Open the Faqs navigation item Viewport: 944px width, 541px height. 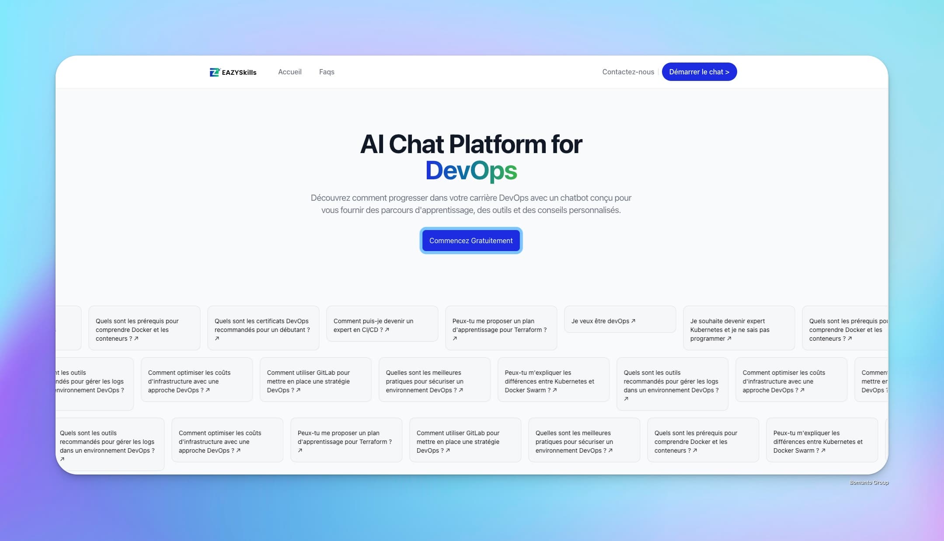point(326,72)
